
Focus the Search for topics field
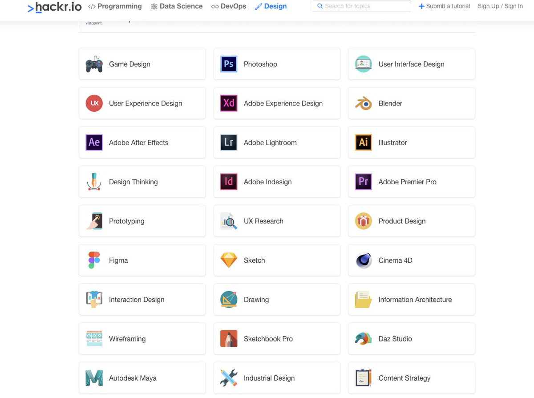pos(362,6)
